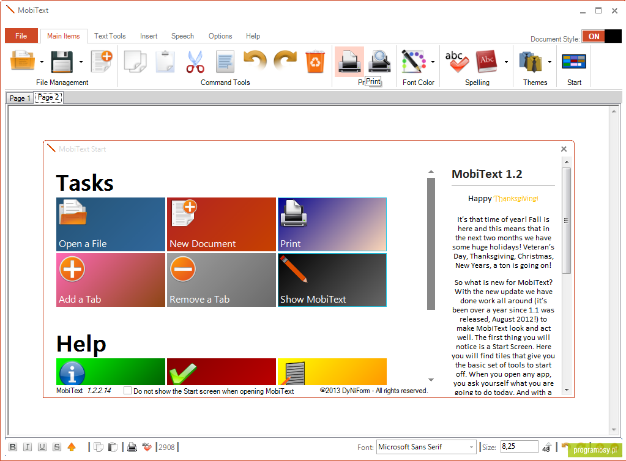
Task: Click the news panel scroll down arrow
Action: (x=567, y=390)
